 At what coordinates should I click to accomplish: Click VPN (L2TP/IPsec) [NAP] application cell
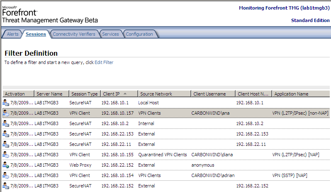295,155
